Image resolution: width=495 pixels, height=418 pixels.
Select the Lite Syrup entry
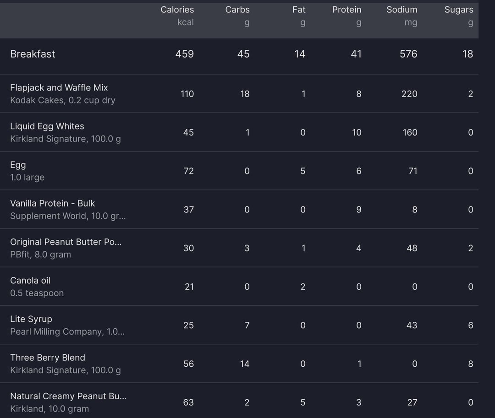coord(239,325)
